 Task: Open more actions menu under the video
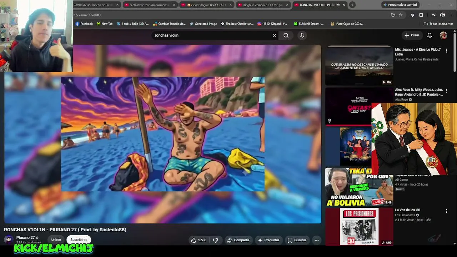click(x=317, y=240)
